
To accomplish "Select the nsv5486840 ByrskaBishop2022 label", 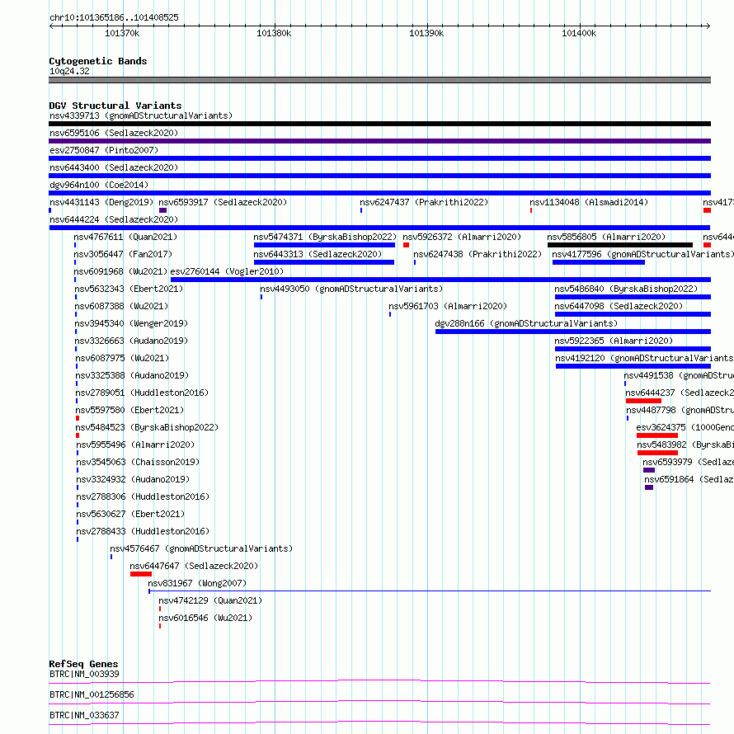I will click(x=626, y=289).
